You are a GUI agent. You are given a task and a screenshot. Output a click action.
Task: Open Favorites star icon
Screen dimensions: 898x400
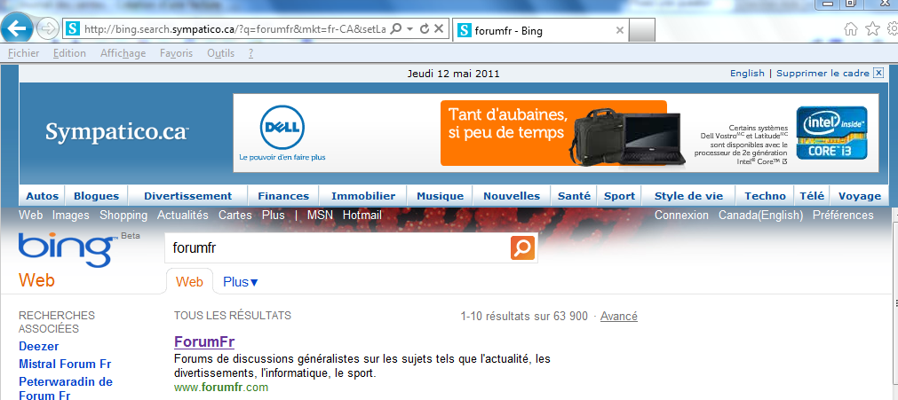point(872,28)
